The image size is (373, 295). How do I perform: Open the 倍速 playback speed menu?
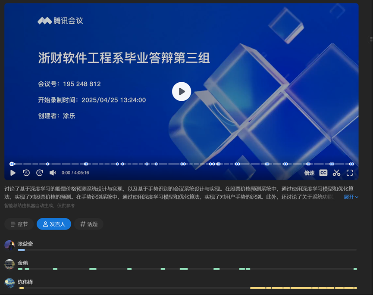click(309, 173)
